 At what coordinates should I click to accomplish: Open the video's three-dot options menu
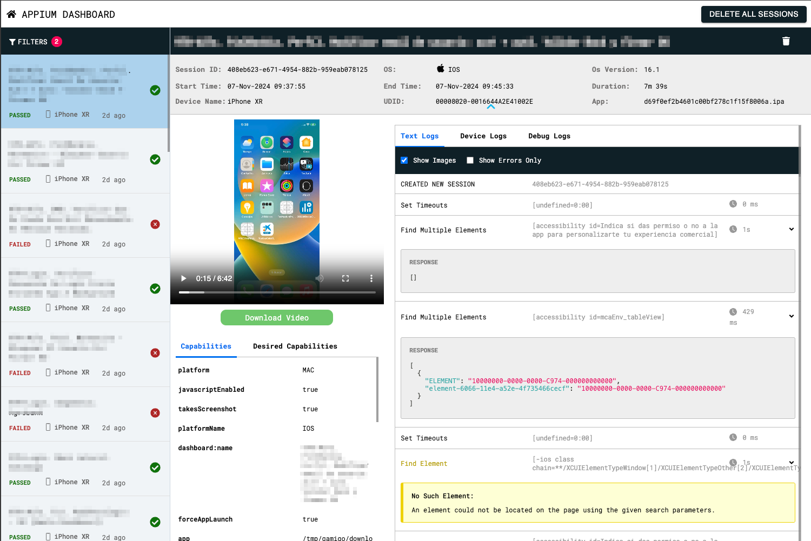(371, 278)
